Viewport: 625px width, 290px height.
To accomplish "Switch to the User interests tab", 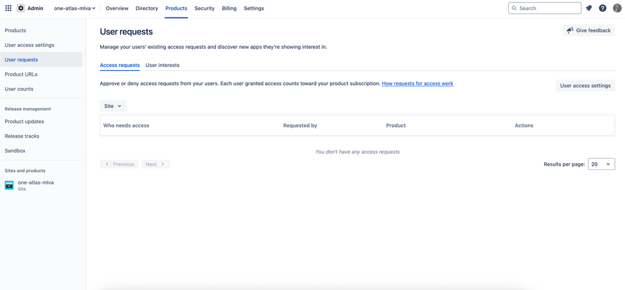I will [163, 65].
